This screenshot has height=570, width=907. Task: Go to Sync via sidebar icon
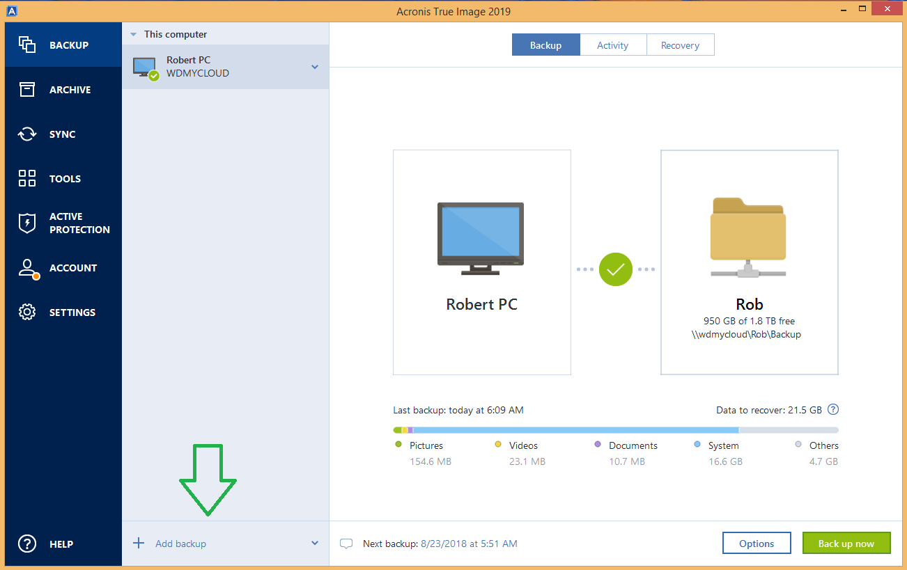click(27, 134)
